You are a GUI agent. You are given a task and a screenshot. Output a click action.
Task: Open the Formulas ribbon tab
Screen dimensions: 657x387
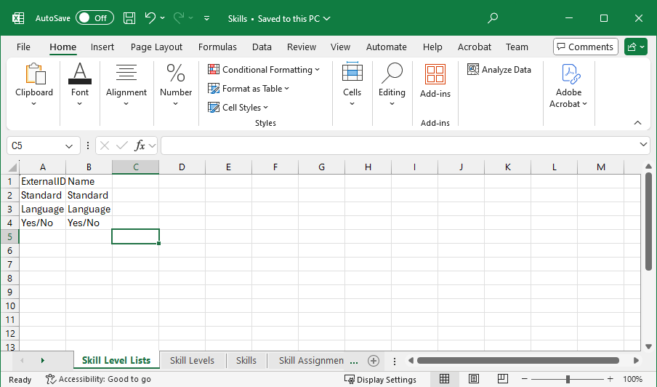[x=217, y=47]
